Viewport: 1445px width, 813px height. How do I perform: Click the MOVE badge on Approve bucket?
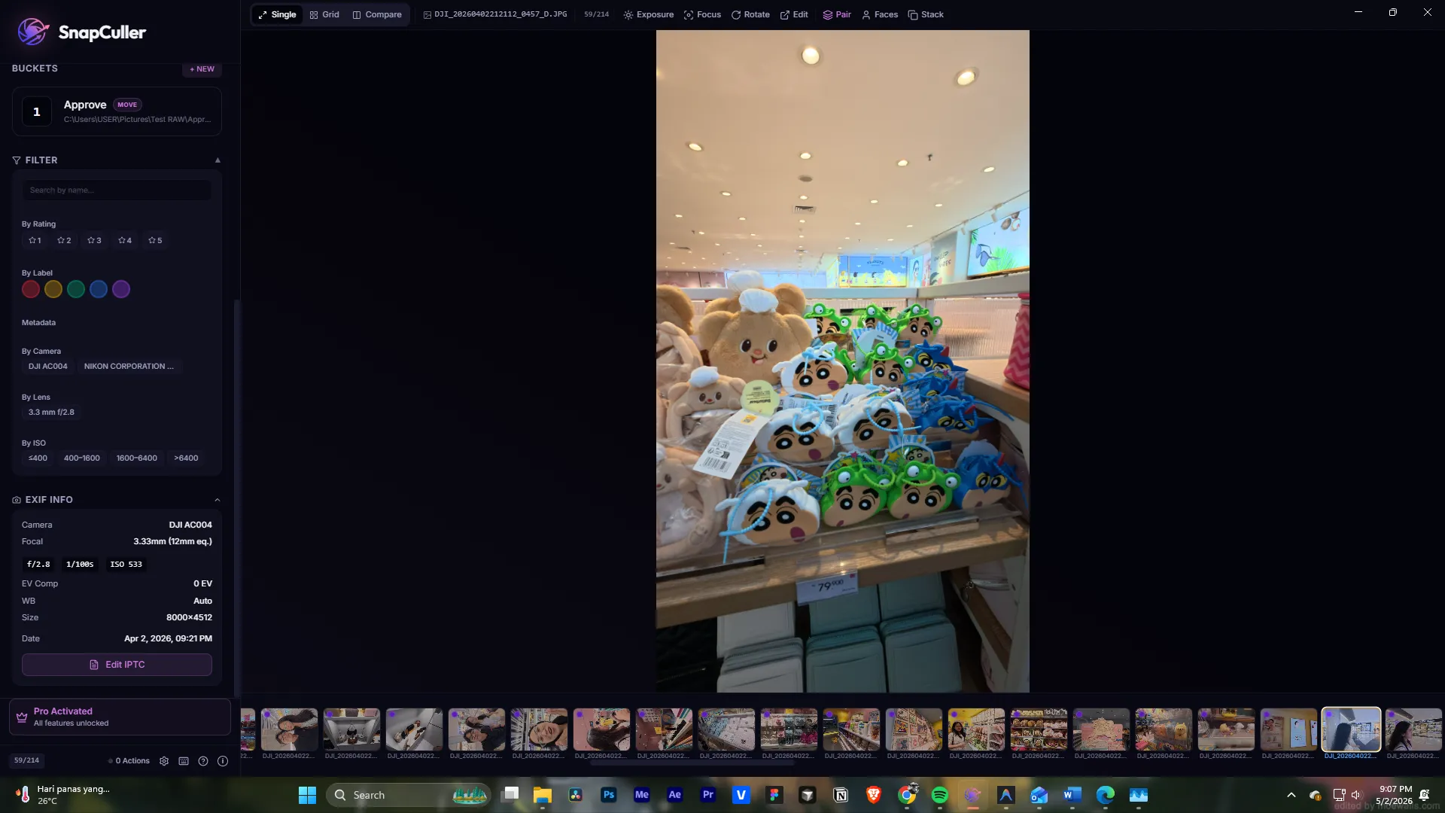pos(127,105)
